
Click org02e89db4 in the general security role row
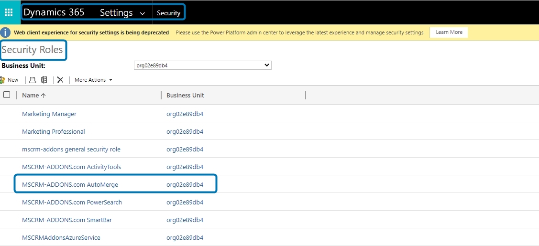pos(185,149)
